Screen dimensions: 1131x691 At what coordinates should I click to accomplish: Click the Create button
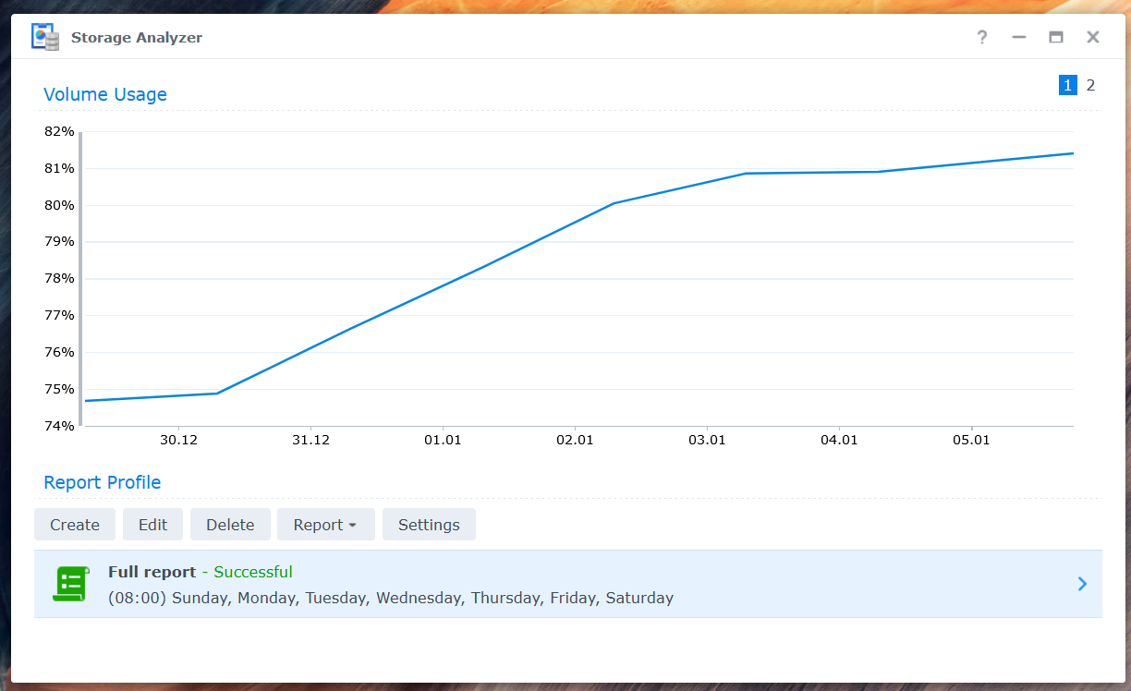click(x=75, y=524)
